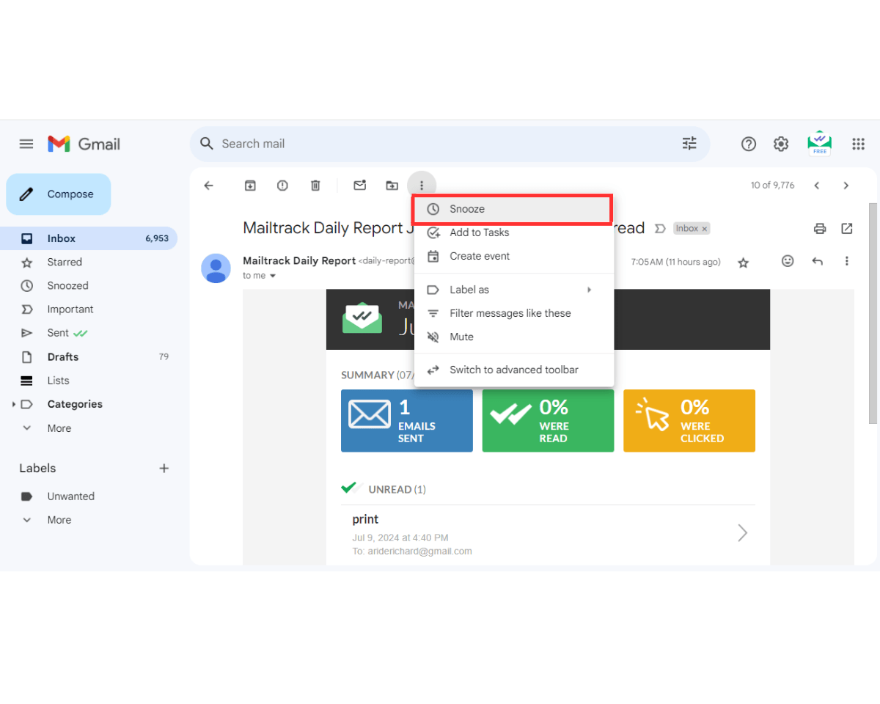Click the 0% Were Clicked tile
This screenshot has height=704, width=880.
[x=689, y=420]
